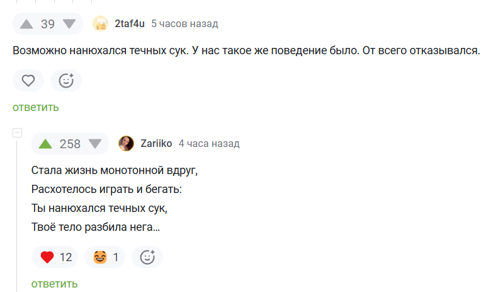This screenshot has width=488, height=292.
Task: Reply to 2taf4u's comment via "ответить"
Action: (36, 107)
